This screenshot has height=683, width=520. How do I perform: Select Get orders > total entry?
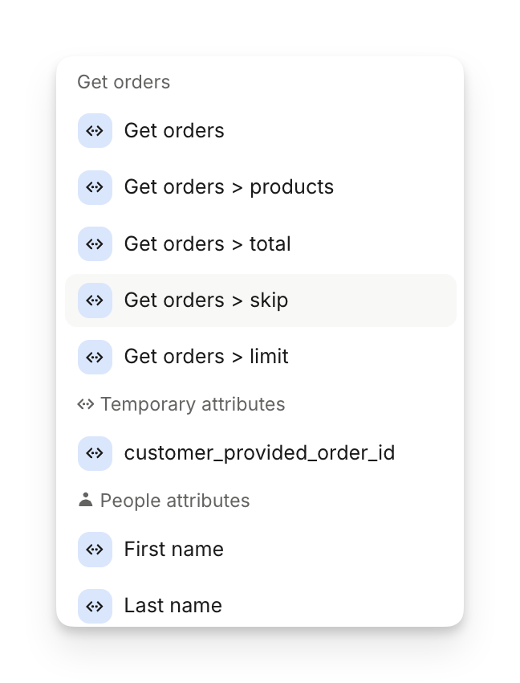[x=207, y=243]
